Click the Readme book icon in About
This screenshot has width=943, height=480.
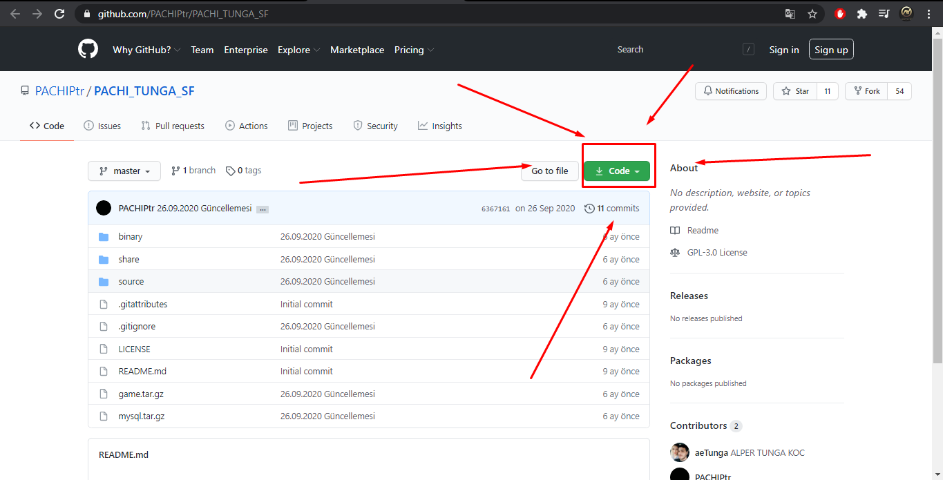[x=675, y=231]
